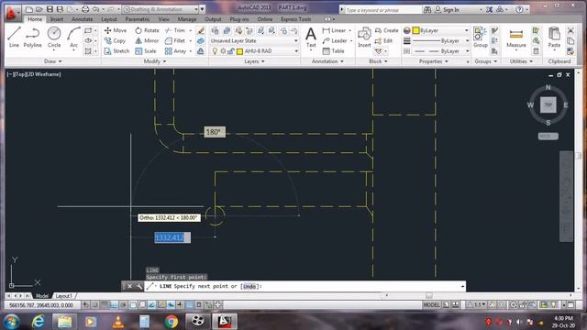Open the View ribbon tab
Screen dimensions: 587x330
(x=163, y=19)
